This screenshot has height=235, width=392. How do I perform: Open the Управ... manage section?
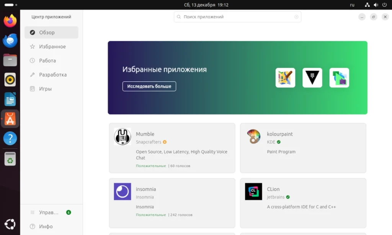pyautogui.click(x=51, y=212)
